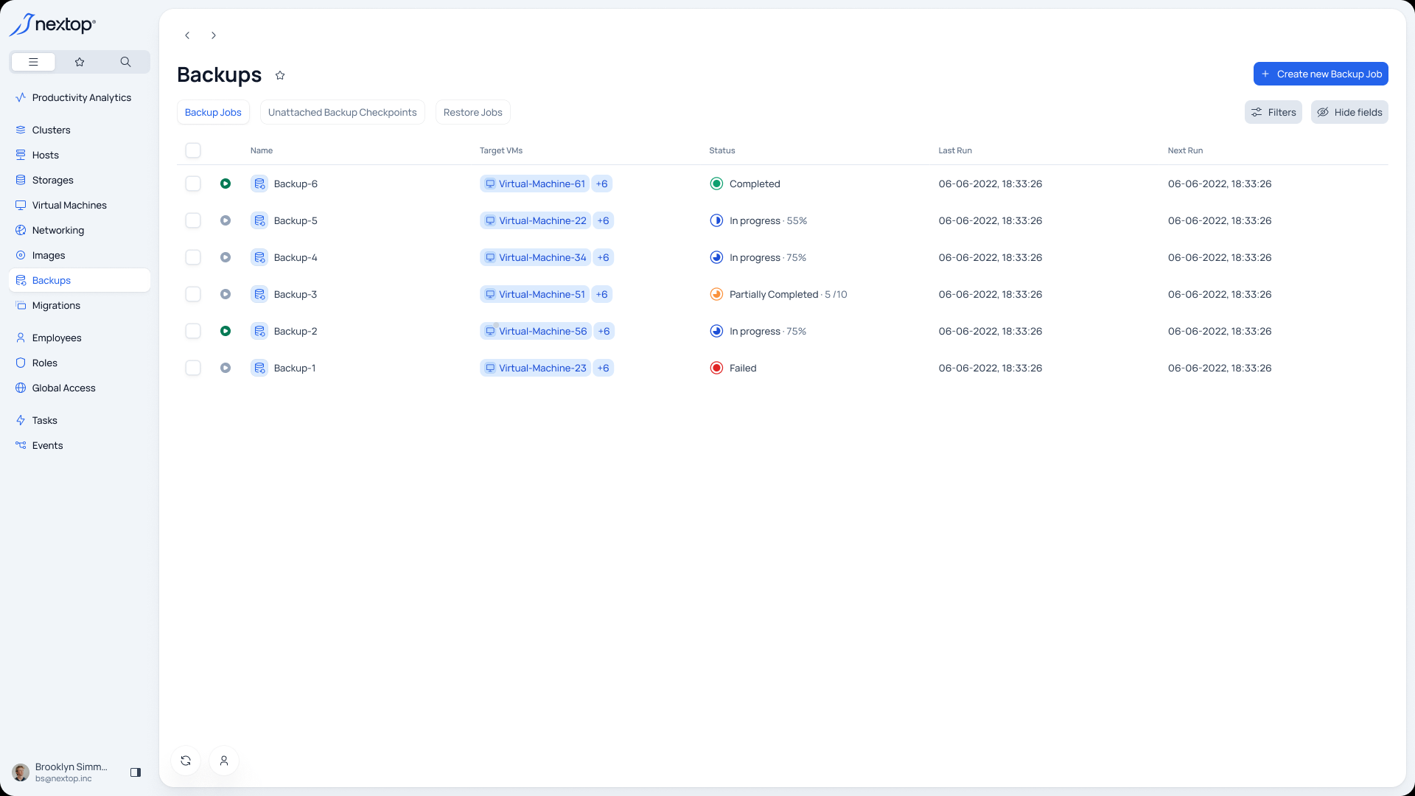Navigate back with left chevron arrow
Screen dimensions: 1415x796
click(x=187, y=35)
